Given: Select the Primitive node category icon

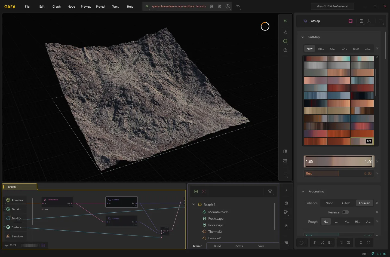Looking at the screenshot, I should click(8, 200).
